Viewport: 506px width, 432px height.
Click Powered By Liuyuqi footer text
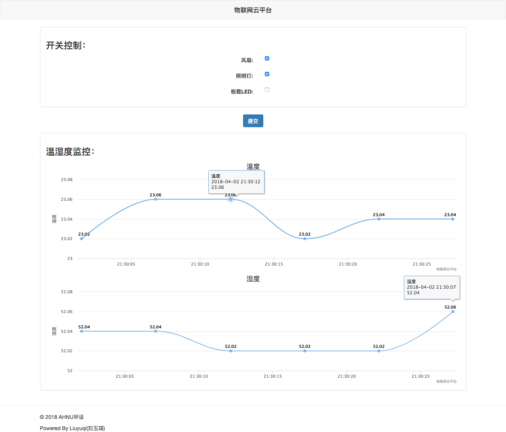pyautogui.click(x=73, y=428)
